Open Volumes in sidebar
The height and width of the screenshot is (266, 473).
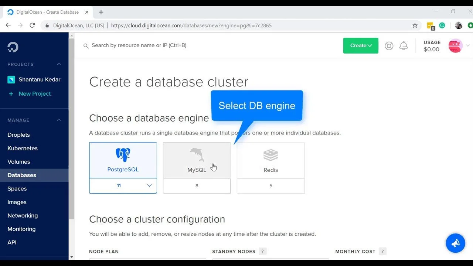click(18, 162)
